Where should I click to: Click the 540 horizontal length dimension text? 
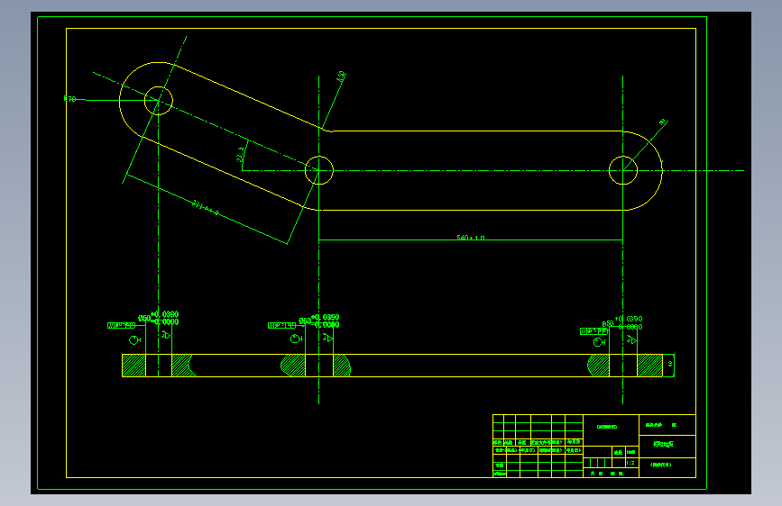470,238
